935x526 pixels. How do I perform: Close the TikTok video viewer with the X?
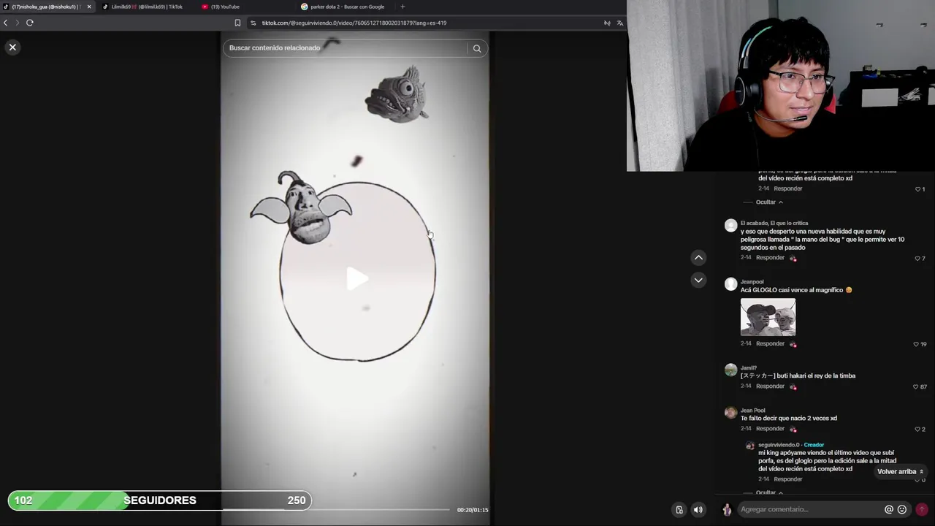pyautogui.click(x=12, y=47)
